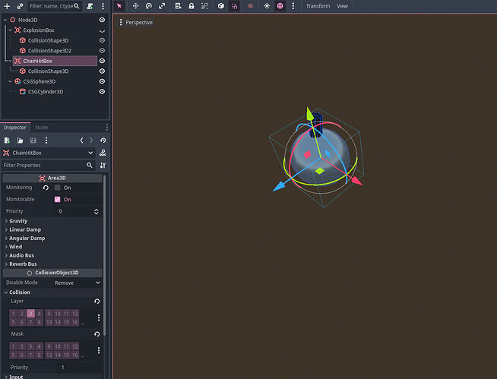Click the override camera preview icon

251,6
